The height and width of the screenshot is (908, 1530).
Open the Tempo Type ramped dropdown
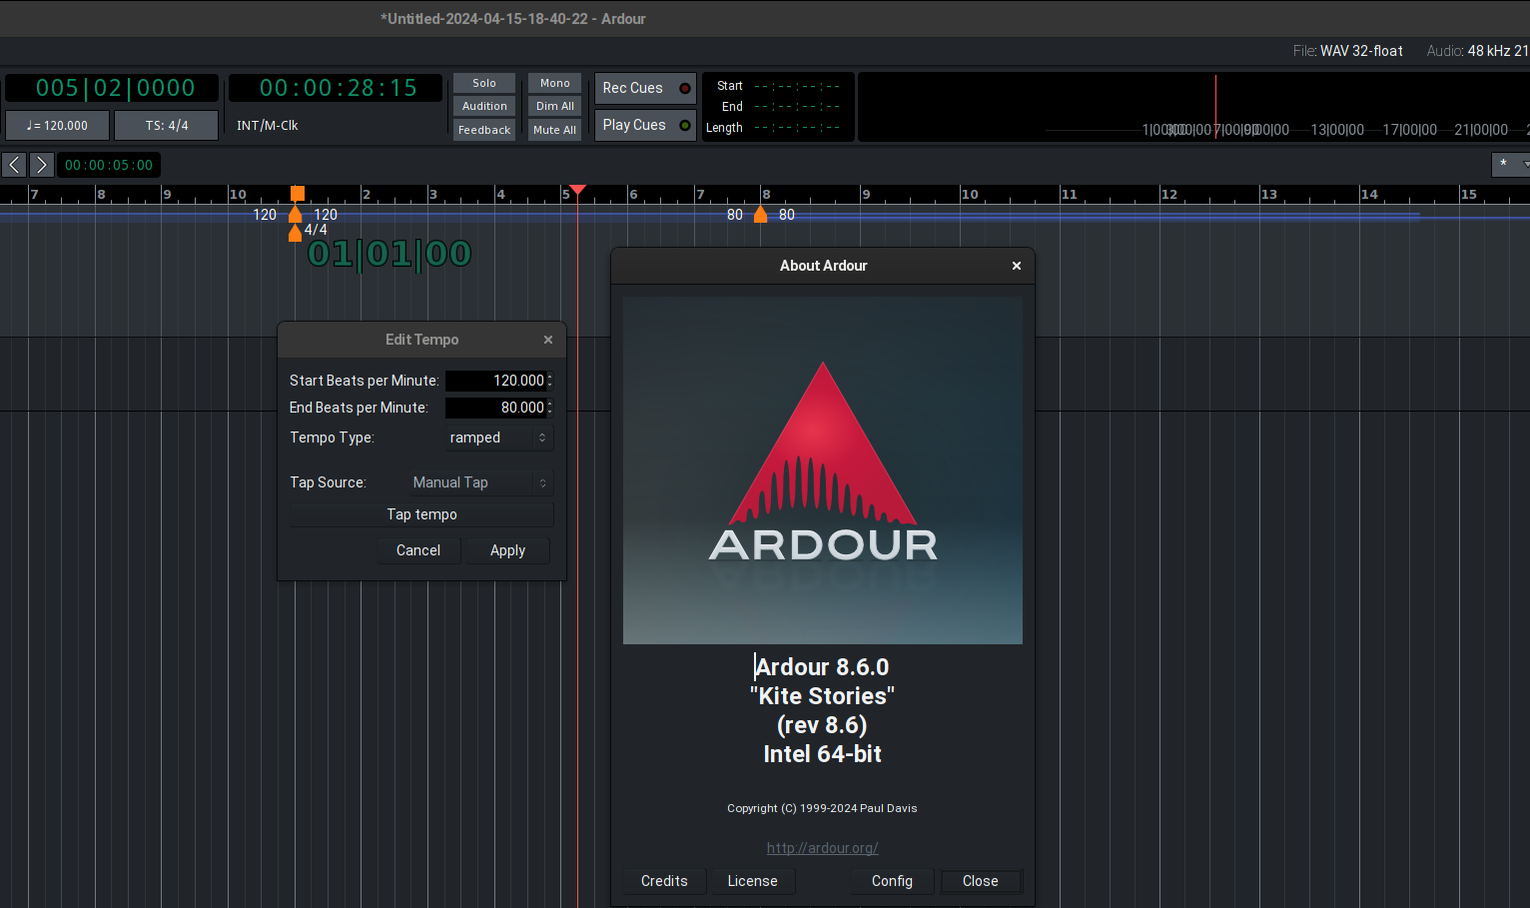pos(498,438)
